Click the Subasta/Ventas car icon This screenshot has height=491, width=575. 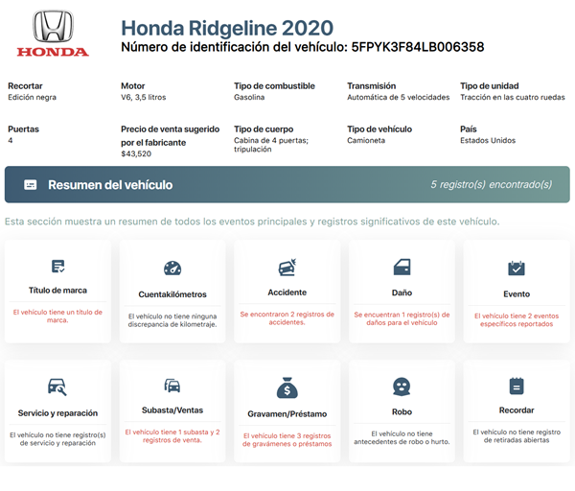[x=172, y=386]
